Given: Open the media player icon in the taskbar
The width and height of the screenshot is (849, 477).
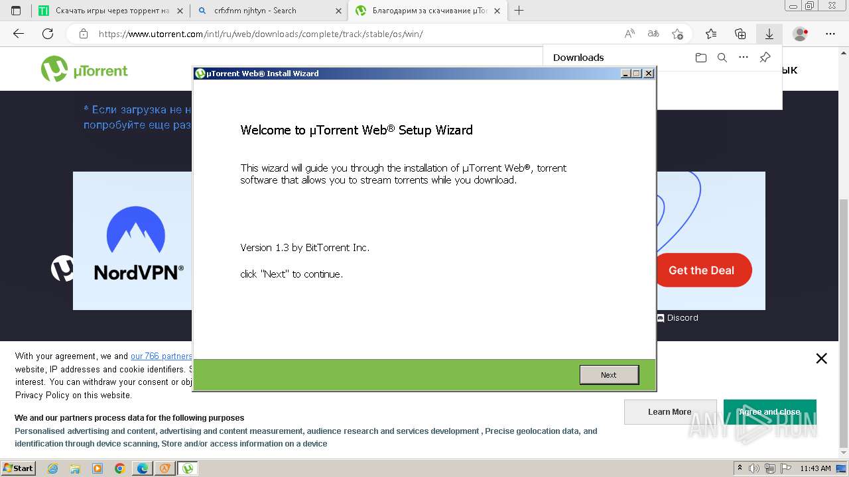Looking at the screenshot, I should point(98,468).
